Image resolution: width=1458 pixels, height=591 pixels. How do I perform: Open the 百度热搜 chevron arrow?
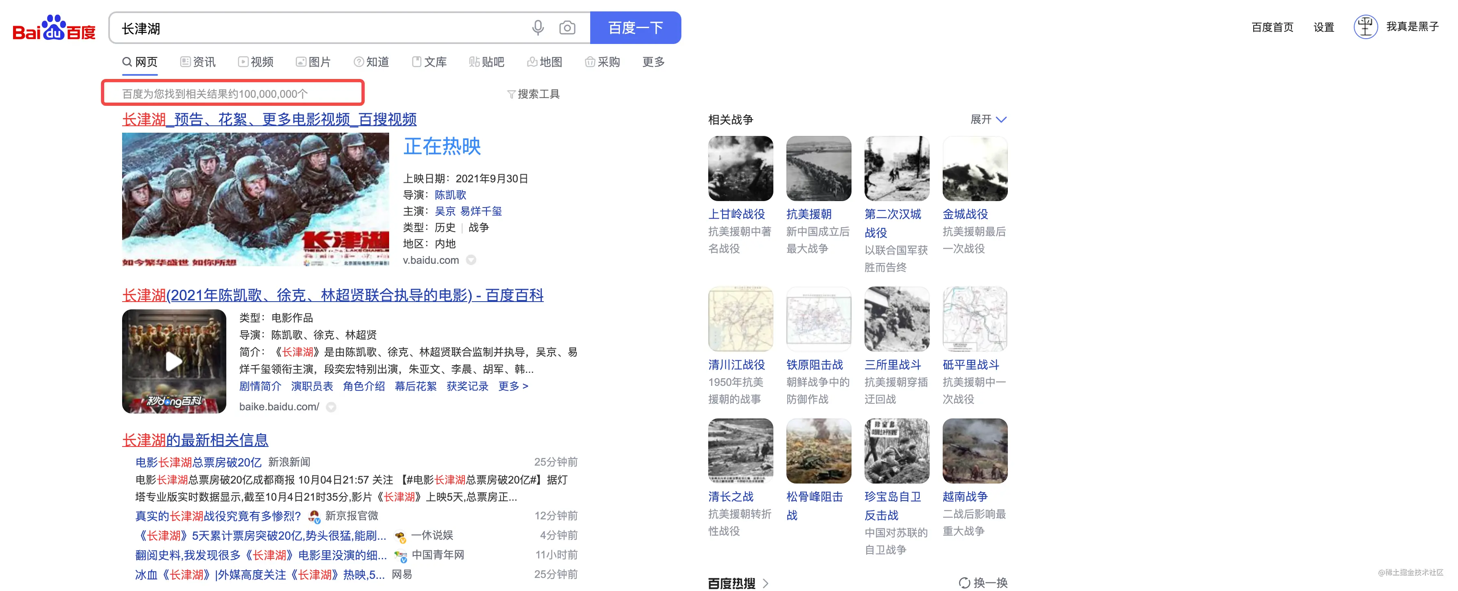pos(766,583)
